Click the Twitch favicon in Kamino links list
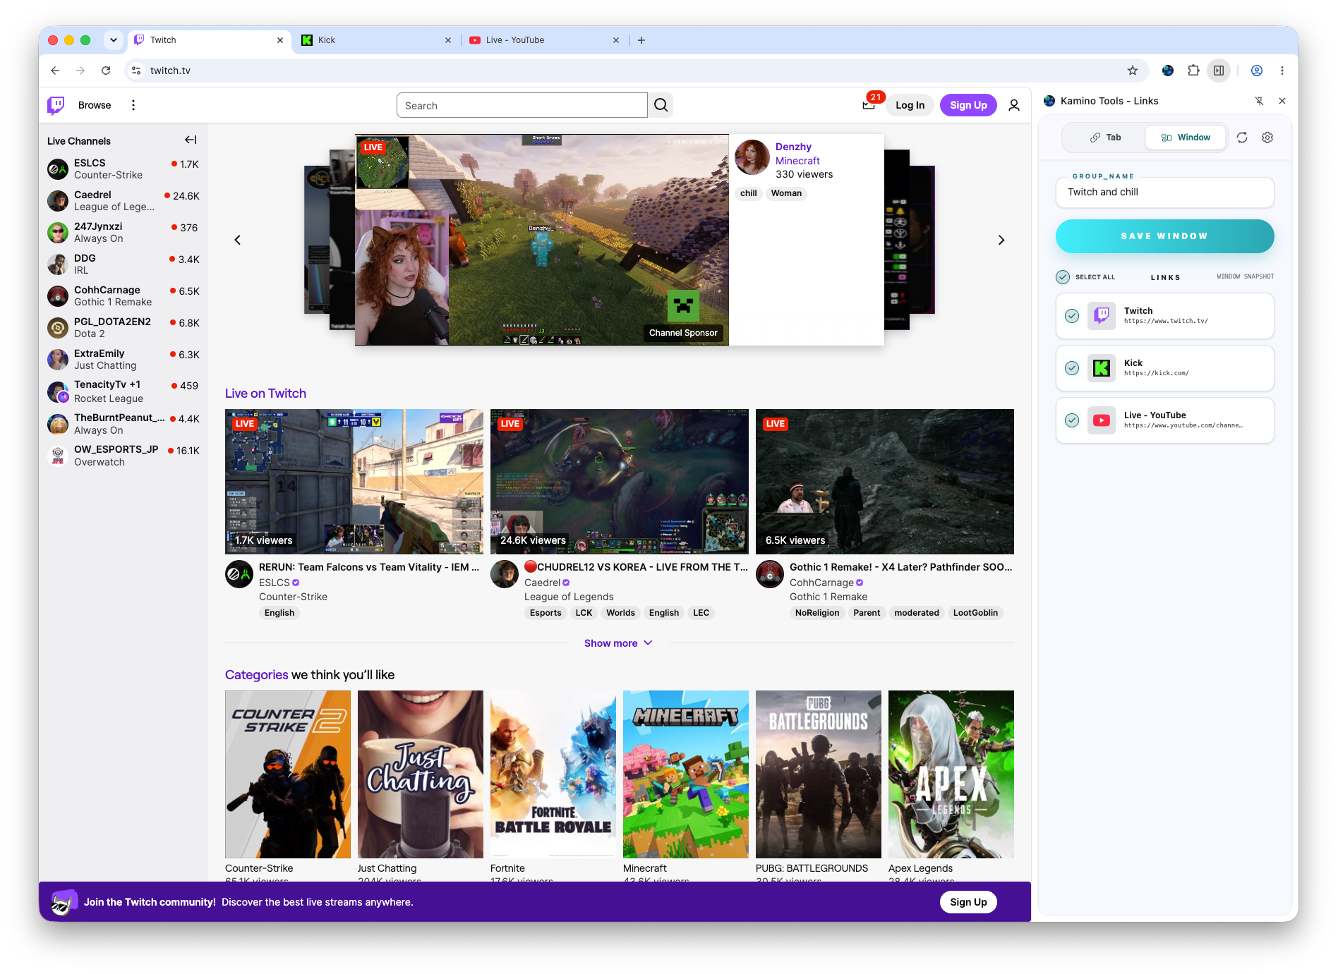 1102,315
